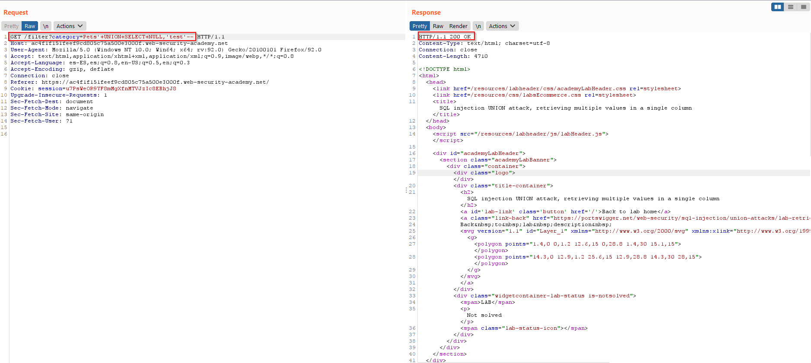Click the div id="academyLabHeader" line
The height and width of the screenshot is (363, 811).
[x=479, y=153]
